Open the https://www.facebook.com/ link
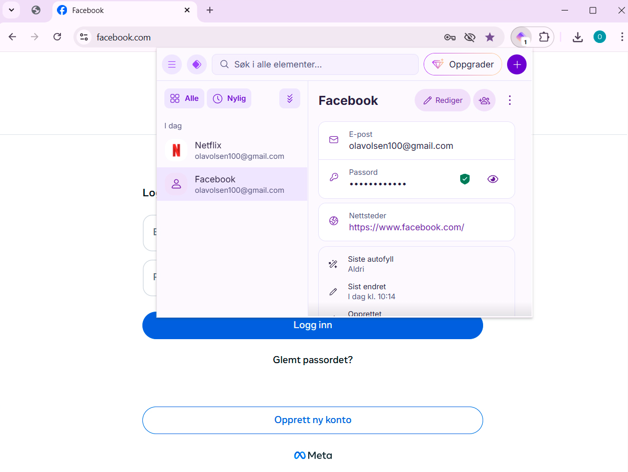 pyautogui.click(x=407, y=227)
